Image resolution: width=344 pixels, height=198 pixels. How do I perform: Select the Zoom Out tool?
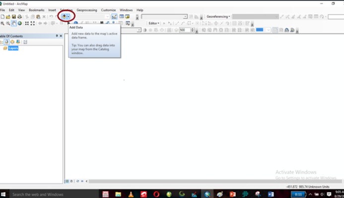tap(8, 23)
